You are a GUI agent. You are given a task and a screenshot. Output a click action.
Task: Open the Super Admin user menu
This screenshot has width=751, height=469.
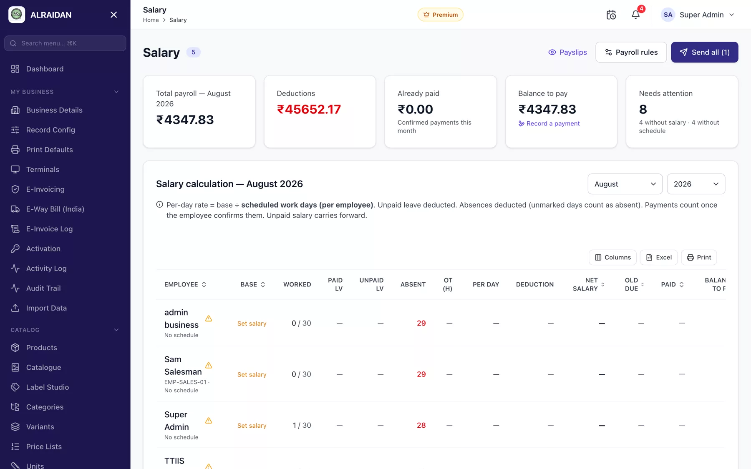point(698,15)
